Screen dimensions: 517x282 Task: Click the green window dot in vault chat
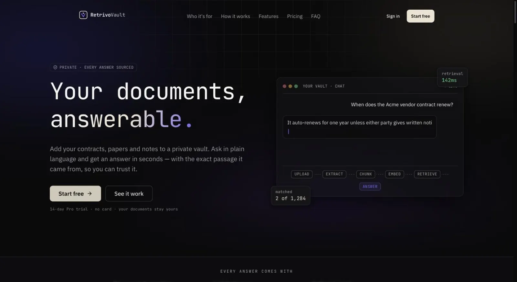tap(296, 86)
